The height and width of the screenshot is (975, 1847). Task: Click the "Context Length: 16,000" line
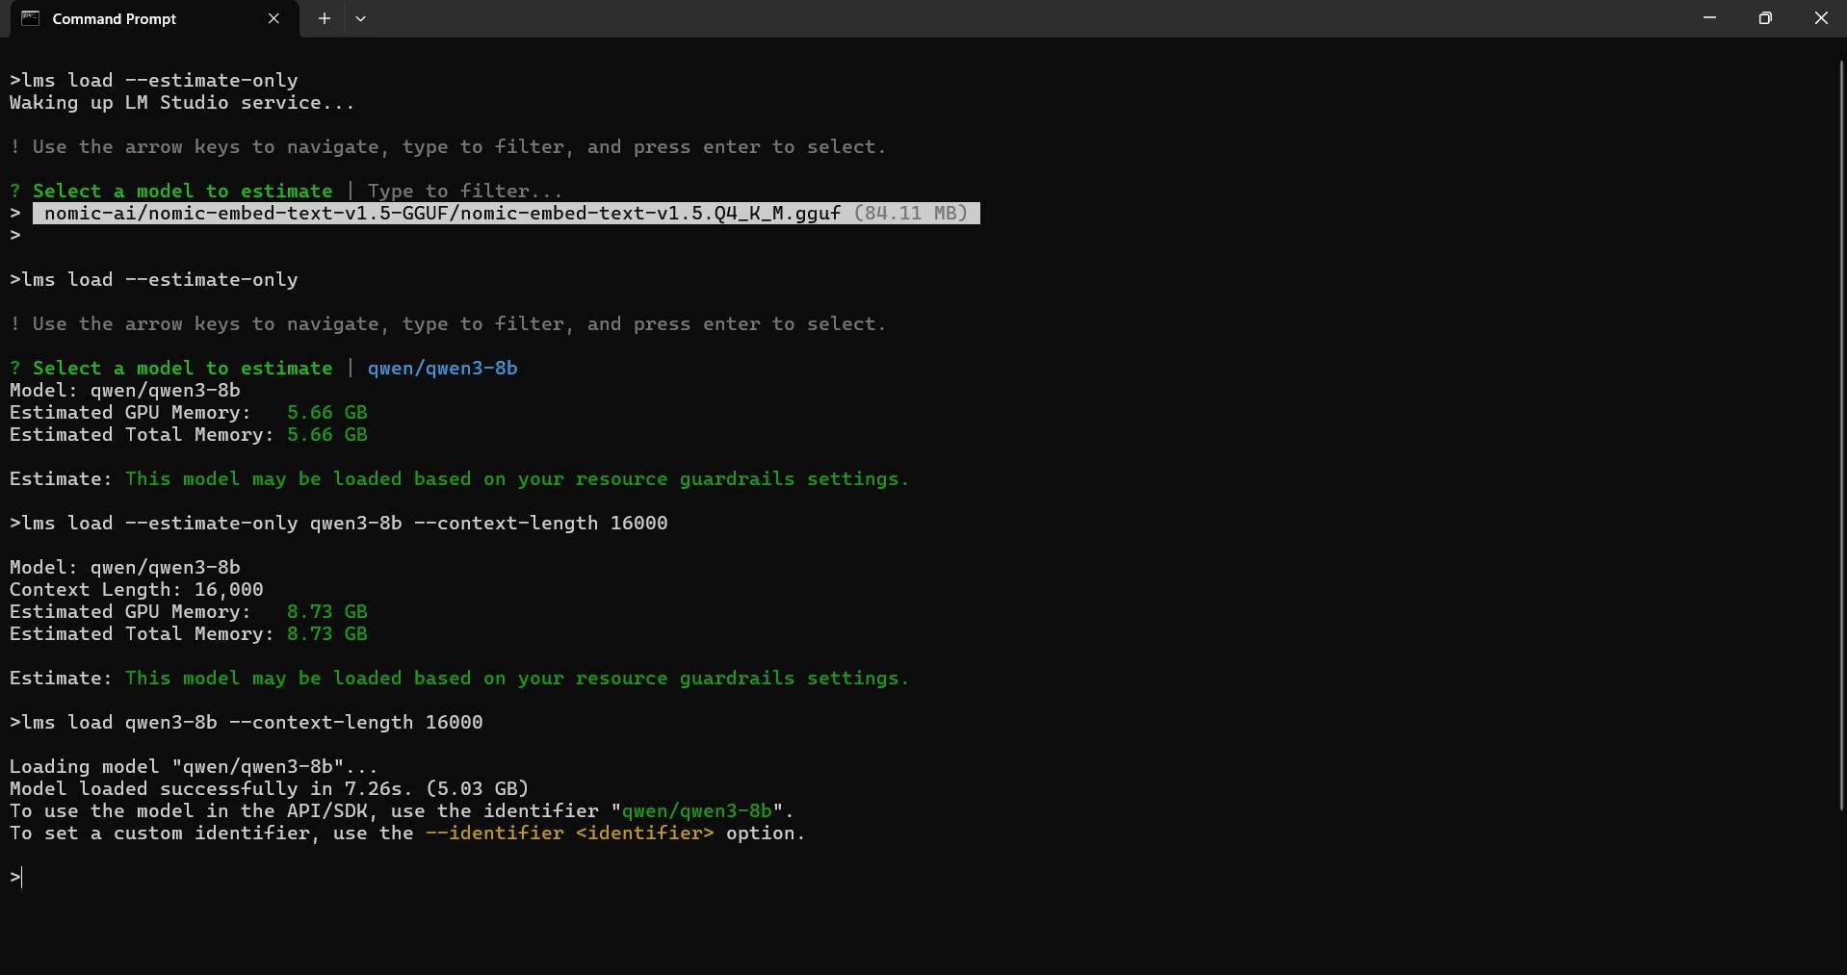coord(135,590)
